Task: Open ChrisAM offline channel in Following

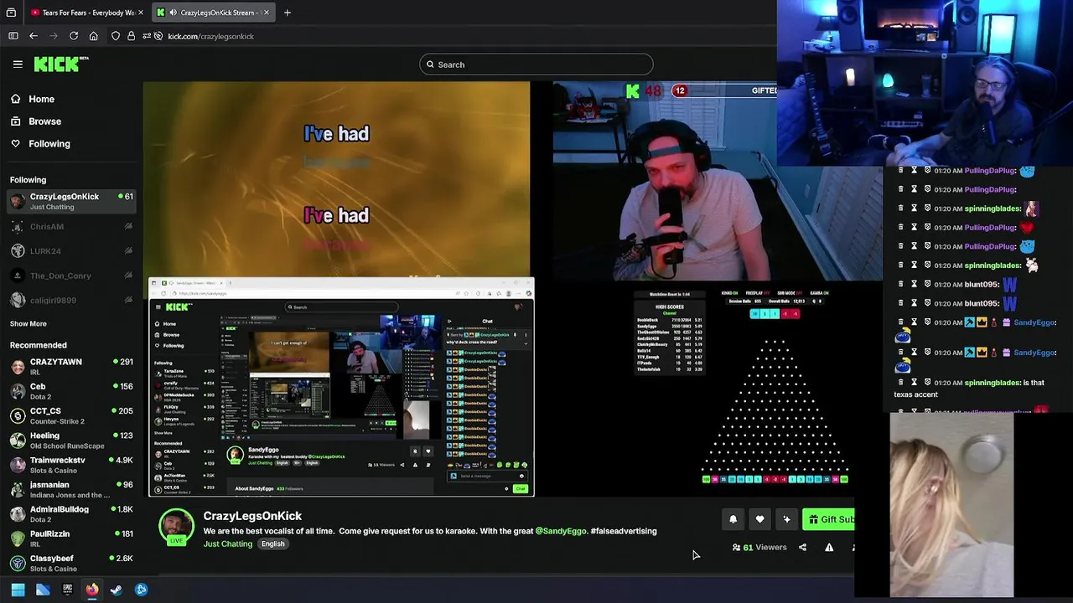Action: click(70, 226)
